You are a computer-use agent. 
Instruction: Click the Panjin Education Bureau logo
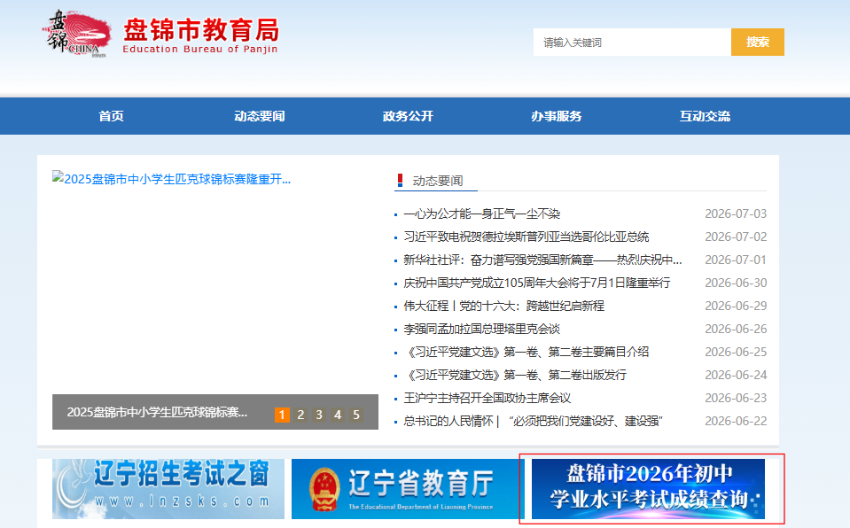[160, 34]
